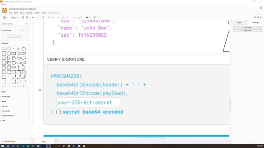264x148 pixels.
Task: Open the Extras menu
Action: 37,13
